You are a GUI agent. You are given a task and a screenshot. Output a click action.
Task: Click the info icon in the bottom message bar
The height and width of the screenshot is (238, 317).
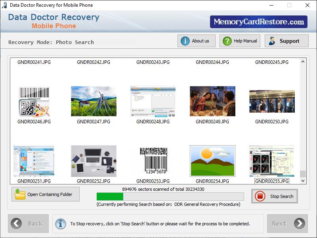(60, 224)
